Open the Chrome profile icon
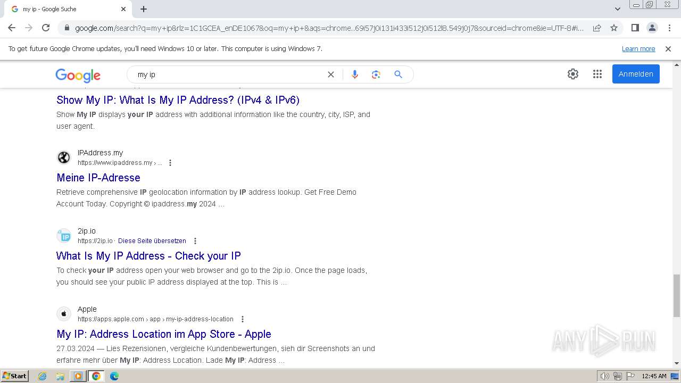 coord(652,28)
